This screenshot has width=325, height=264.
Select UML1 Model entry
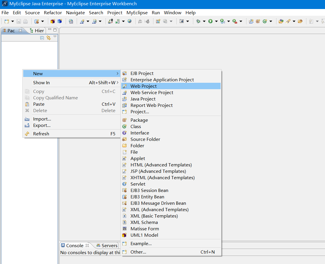tap(171, 235)
